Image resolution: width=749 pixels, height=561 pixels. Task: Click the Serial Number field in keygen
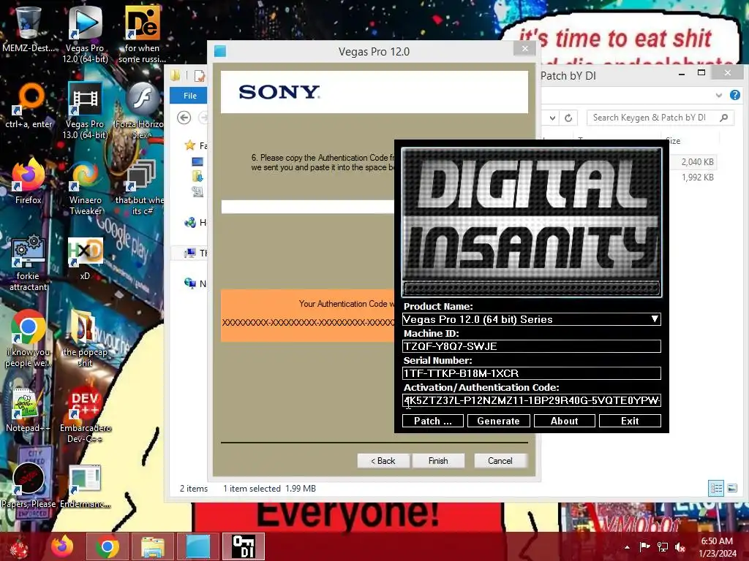point(532,373)
